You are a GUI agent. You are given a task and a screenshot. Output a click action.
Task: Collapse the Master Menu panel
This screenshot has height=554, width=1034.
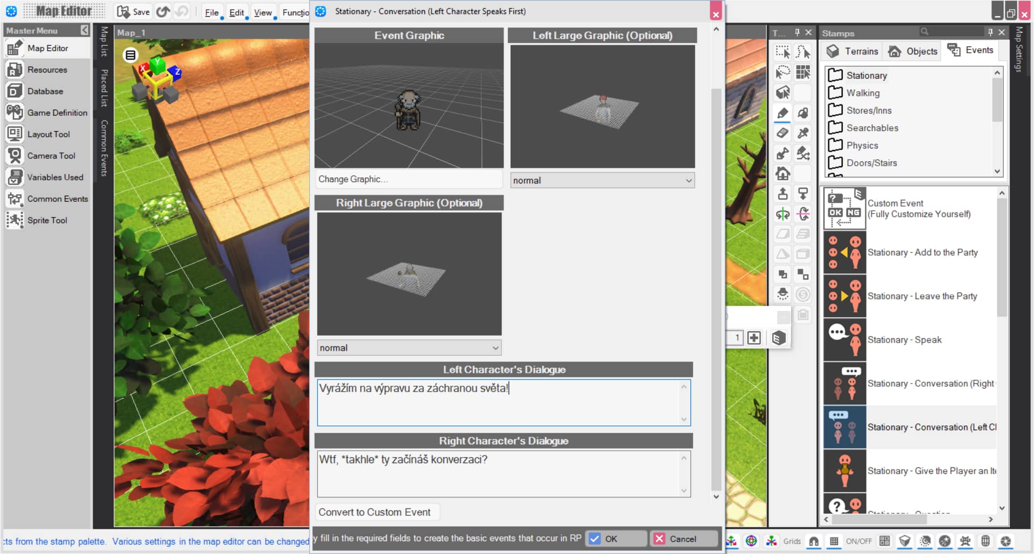(85, 31)
